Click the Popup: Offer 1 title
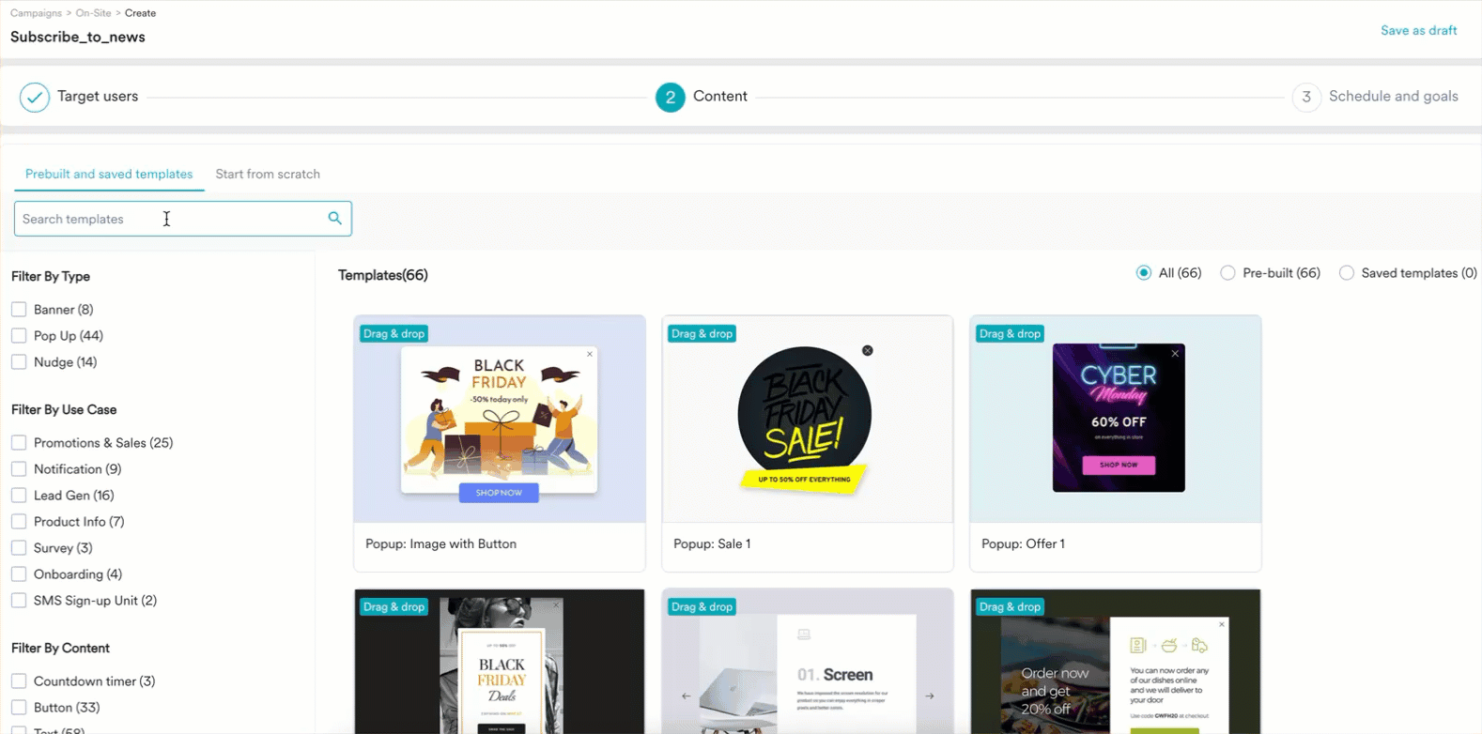The image size is (1482, 734). coord(1023,543)
